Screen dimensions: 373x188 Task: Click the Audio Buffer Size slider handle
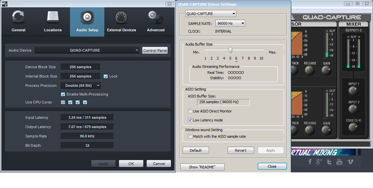[x=230, y=50]
